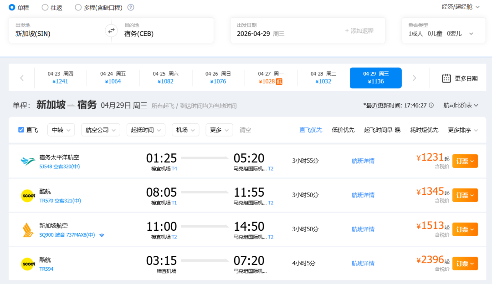492x284 pixels.
Task: Select the 往返 round-trip radio button
Action: click(45, 7)
